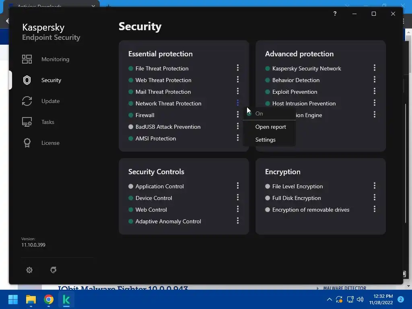The width and height of the screenshot is (412, 309).
Task: Open settings gear icon at bottom left
Action: click(x=29, y=270)
